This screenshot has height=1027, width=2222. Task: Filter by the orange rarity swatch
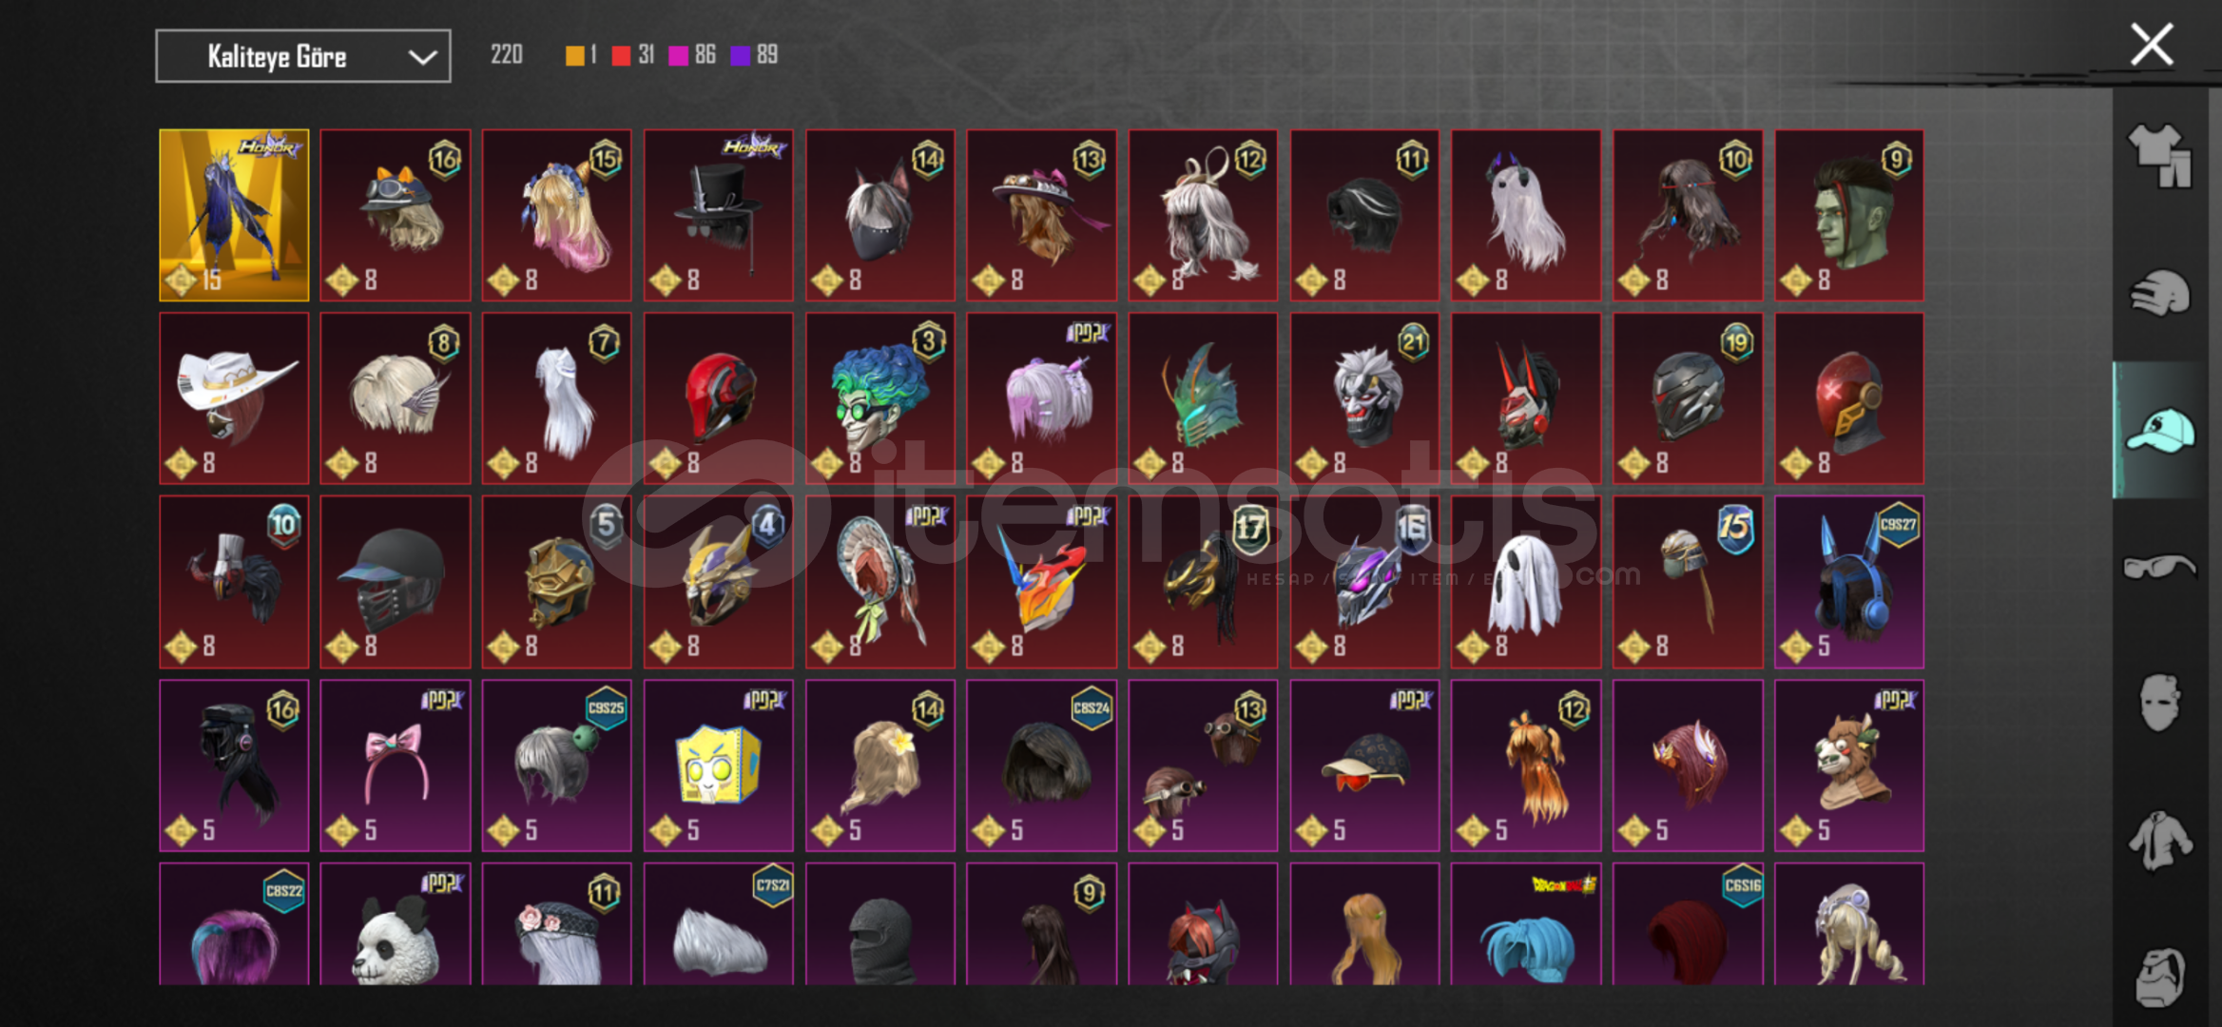coord(574,55)
